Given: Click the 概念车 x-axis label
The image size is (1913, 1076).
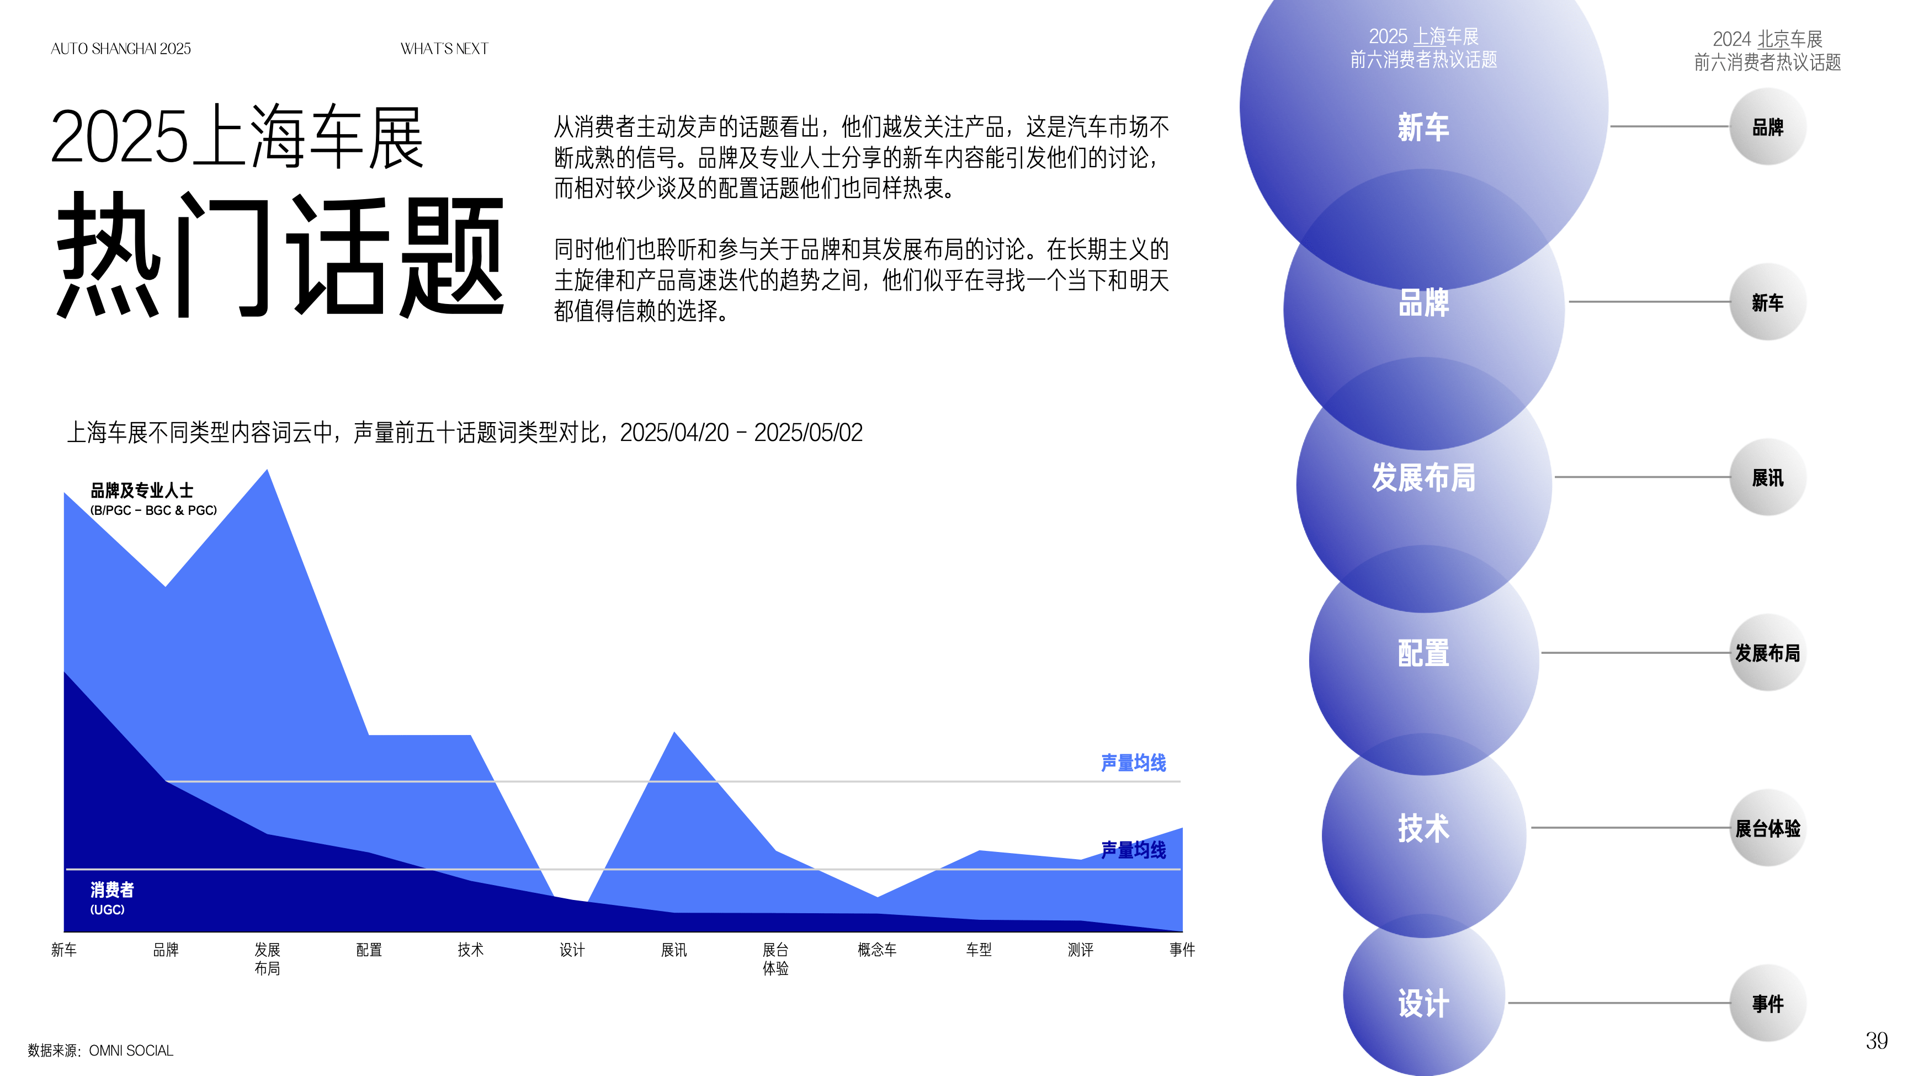Looking at the screenshot, I should (877, 950).
